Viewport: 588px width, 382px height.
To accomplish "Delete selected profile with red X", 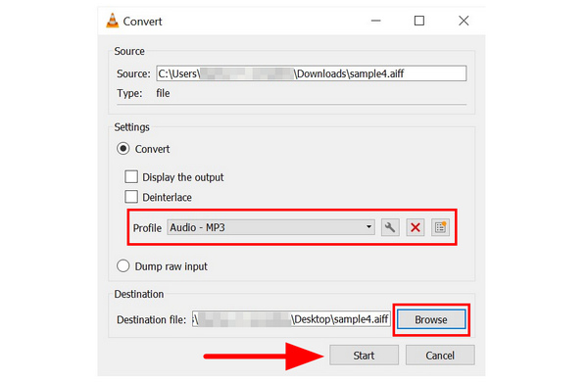I will click(416, 227).
